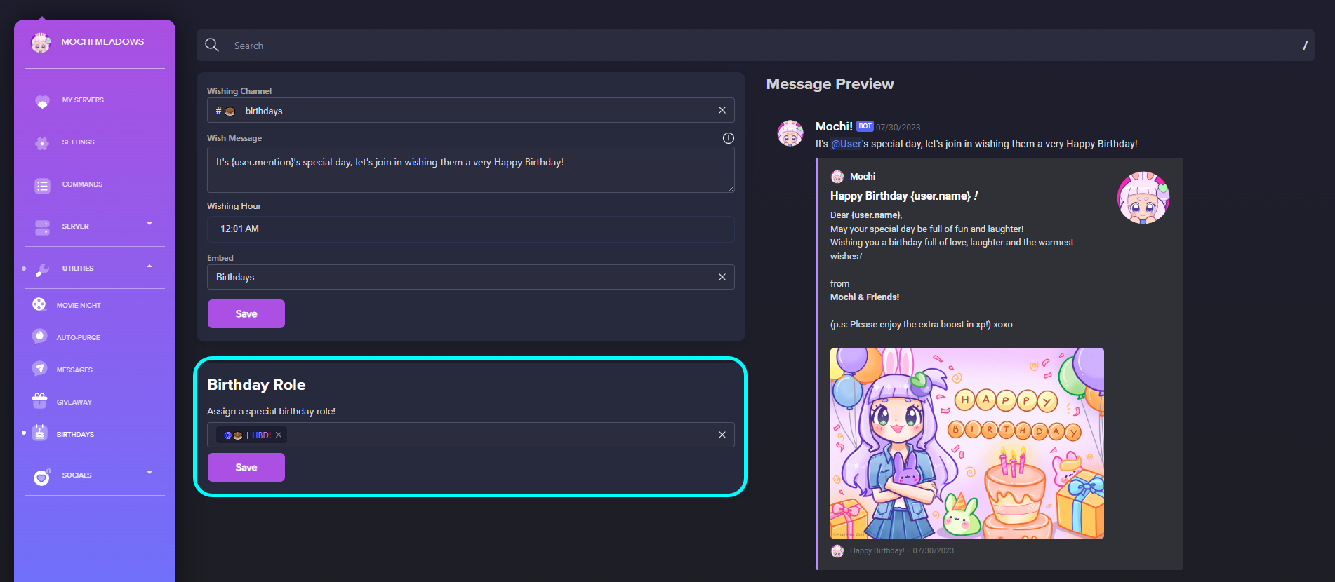This screenshot has width=1335, height=582.
Task: Click the Wish Message info icon
Action: [728, 138]
